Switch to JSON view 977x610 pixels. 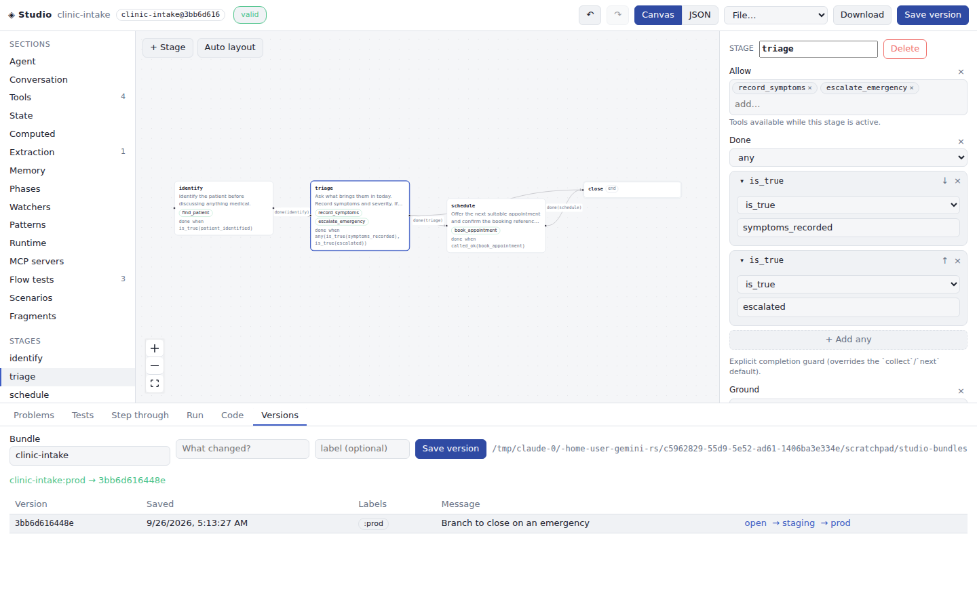point(700,15)
